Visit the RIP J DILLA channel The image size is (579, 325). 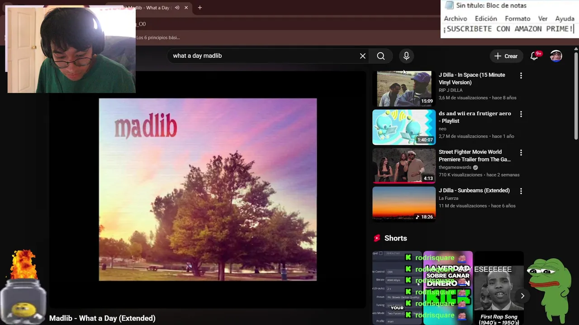451,90
